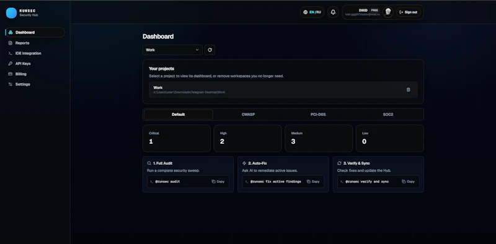Click the API Keys key icon
Screen dimensions: 496x244
10,64
